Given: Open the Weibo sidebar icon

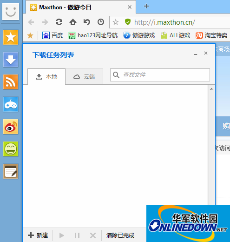Looking at the screenshot, I should pyautogui.click(x=11, y=127).
